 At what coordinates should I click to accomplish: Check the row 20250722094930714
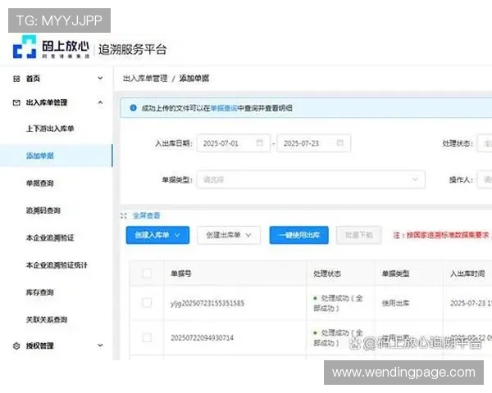[x=147, y=337]
